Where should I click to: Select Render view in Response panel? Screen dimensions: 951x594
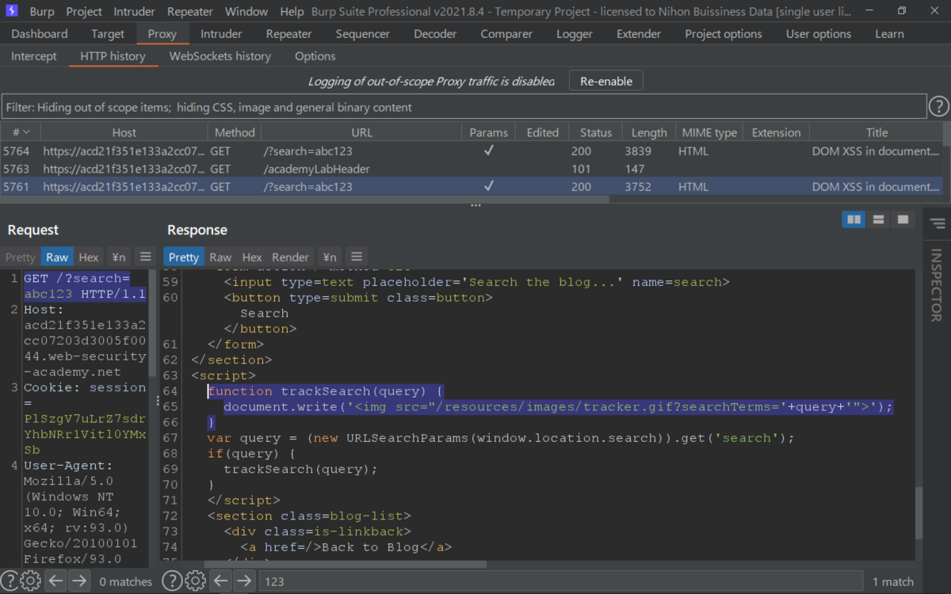290,257
